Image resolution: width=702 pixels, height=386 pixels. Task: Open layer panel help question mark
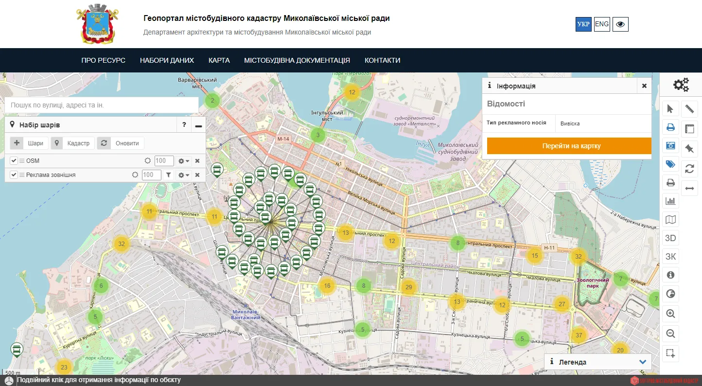(x=184, y=125)
